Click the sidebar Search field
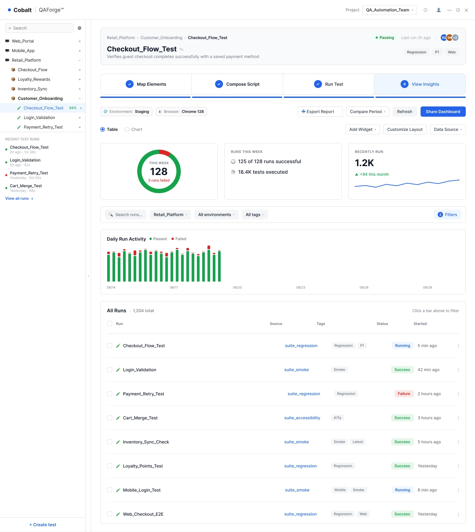Viewport: 475px width, 532px height. pos(39,28)
